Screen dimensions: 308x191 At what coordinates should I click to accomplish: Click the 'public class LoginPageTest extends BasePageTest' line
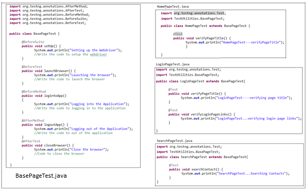click(201, 81)
